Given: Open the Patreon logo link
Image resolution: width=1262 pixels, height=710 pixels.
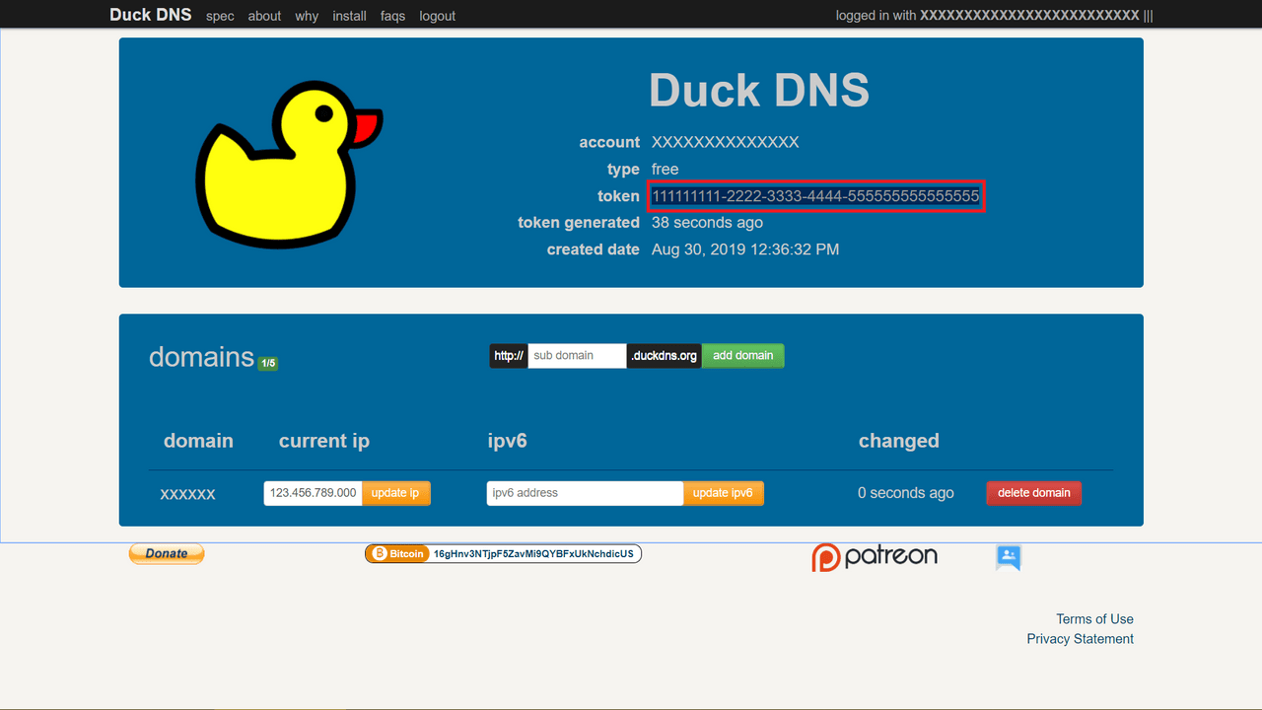Looking at the screenshot, I should pyautogui.click(x=875, y=556).
